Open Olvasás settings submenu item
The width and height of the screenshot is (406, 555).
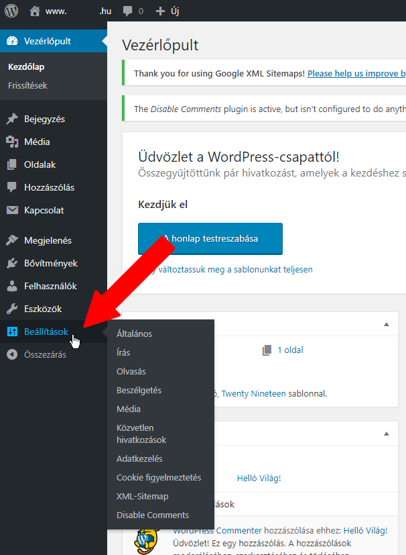131,371
